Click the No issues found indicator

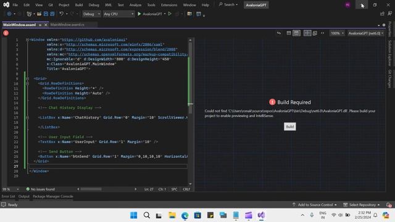coord(40,189)
